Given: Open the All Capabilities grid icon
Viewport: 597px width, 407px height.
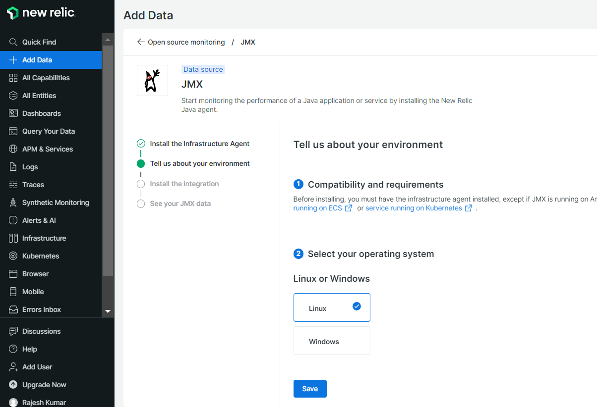Looking at the screenshot, I should (x=13, y=78).
